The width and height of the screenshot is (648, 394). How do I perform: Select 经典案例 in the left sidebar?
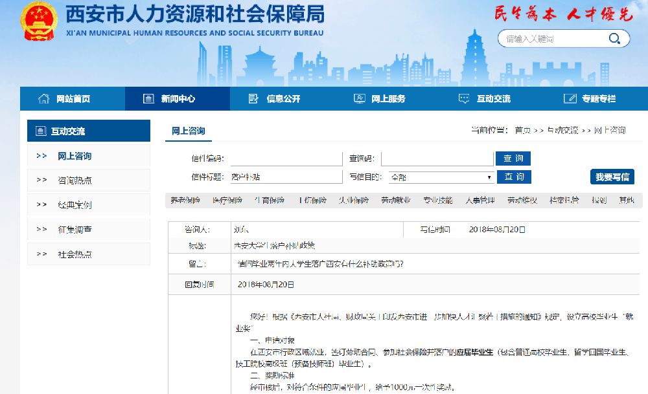pos(75,205)
